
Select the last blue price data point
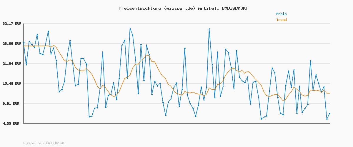pos(329,113)
